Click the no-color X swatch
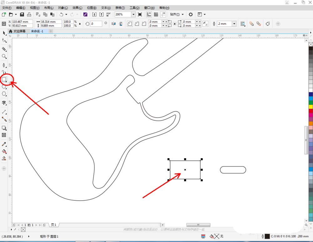 coord(311,45)
